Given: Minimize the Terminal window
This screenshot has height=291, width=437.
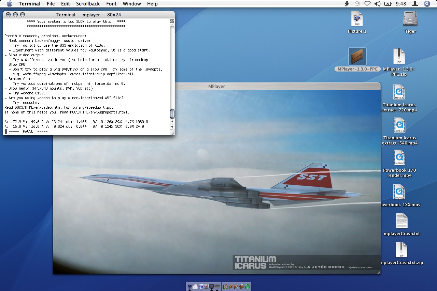Looking at the screenshot, I should tap(15, 15).
